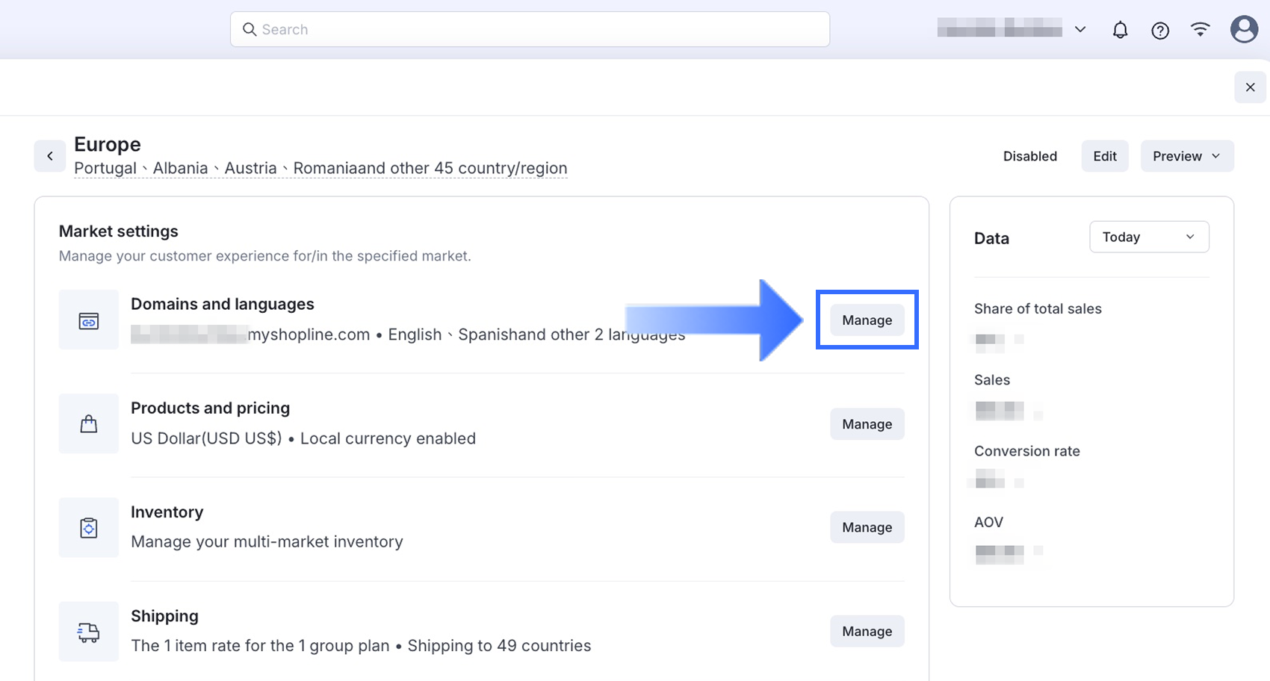Click the Inventory clipboard icon
The width and height of the screenshot is (1270, 681).
[x=89, y=528]
